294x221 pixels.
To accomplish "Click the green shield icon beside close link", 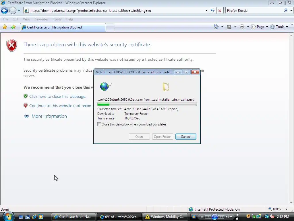I will pos(26,96).
